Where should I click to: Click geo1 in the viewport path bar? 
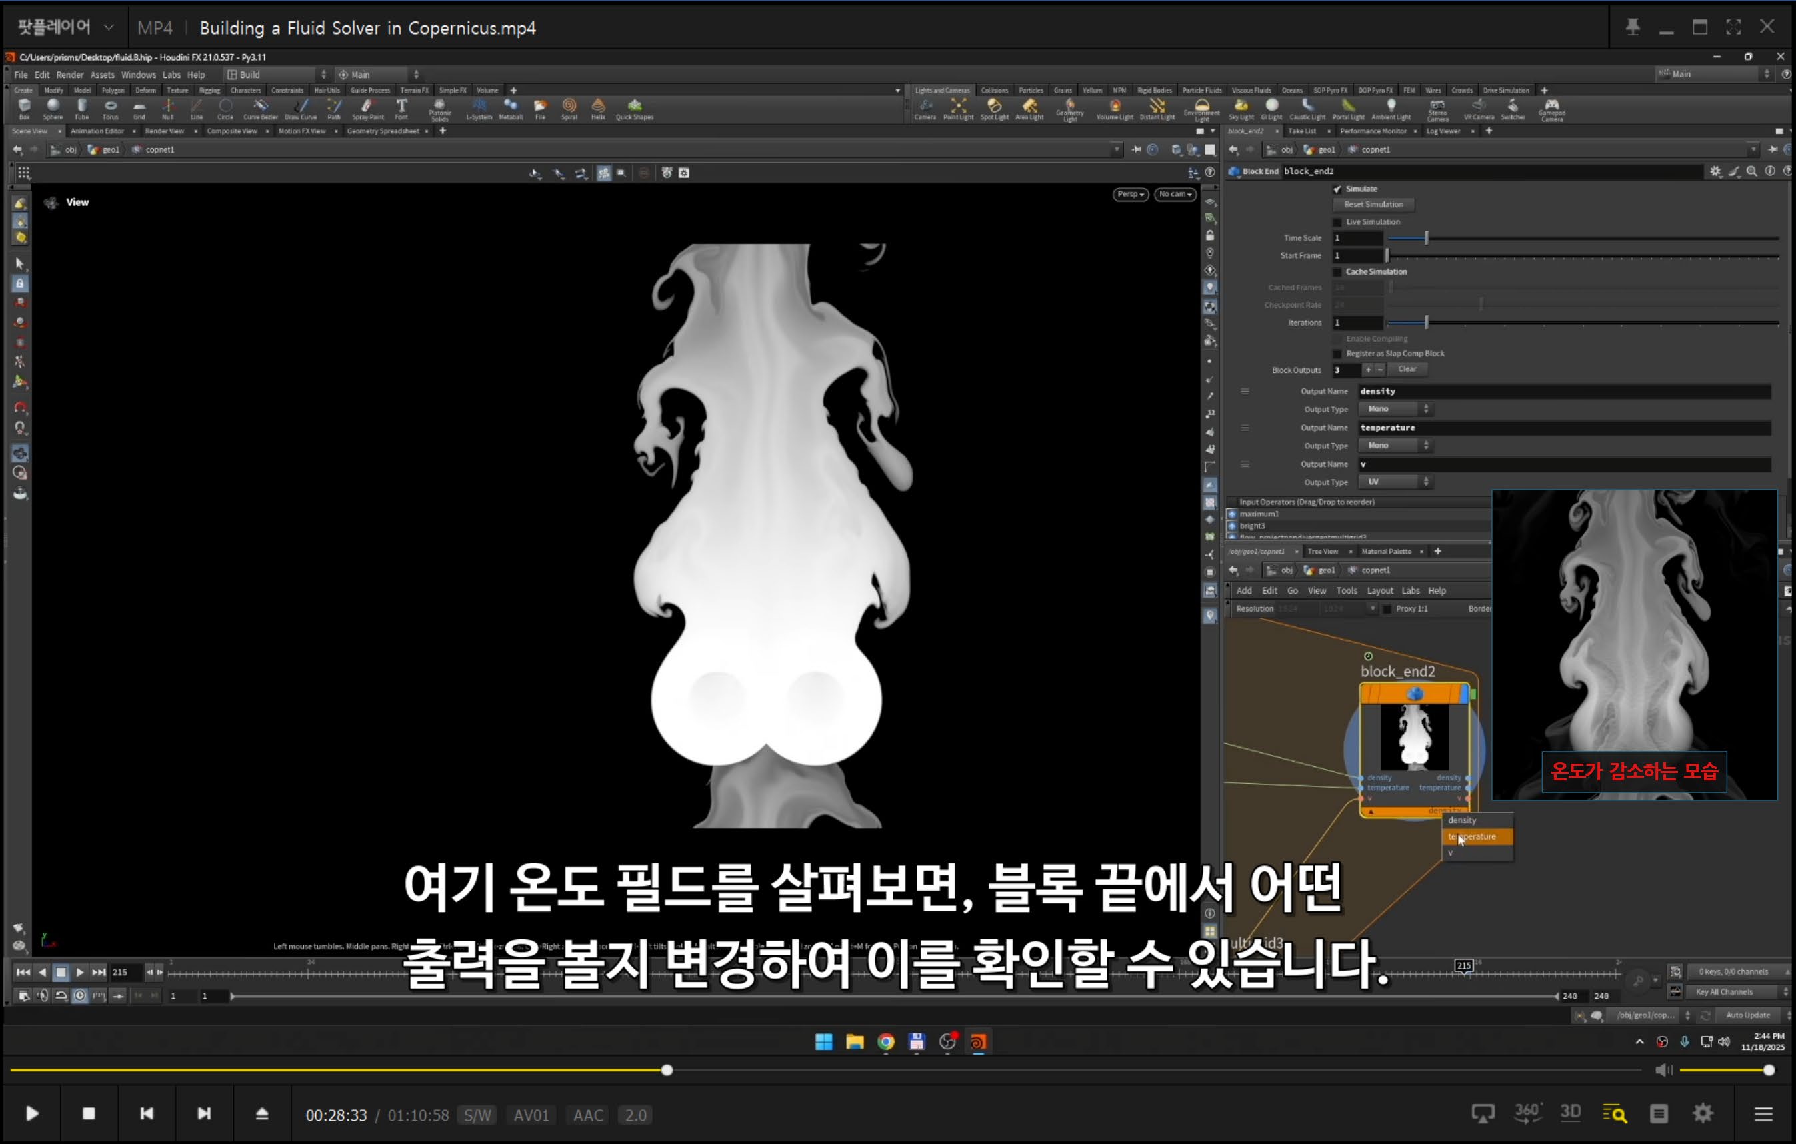[x=104, y=150]
